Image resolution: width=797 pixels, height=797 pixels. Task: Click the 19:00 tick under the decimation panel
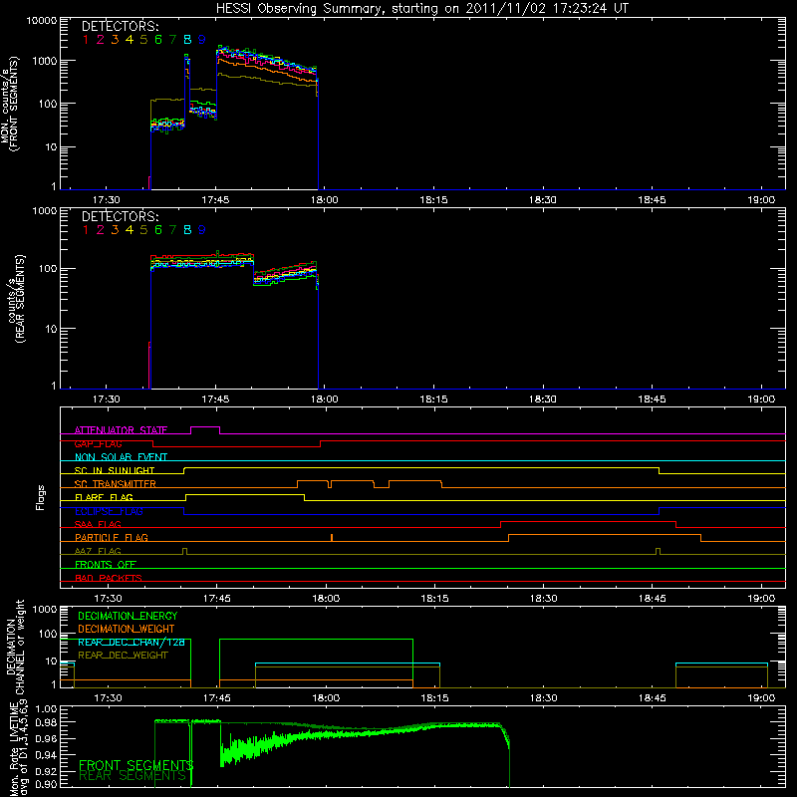tap(761, 698)
